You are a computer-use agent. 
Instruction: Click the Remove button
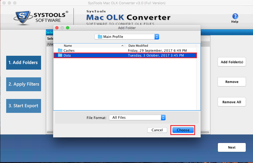coord(232,82)
